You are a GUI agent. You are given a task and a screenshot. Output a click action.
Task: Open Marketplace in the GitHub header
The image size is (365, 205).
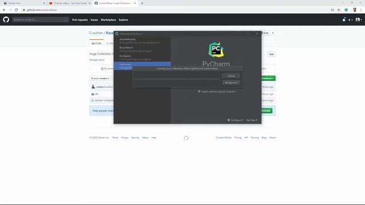(108, 20)
